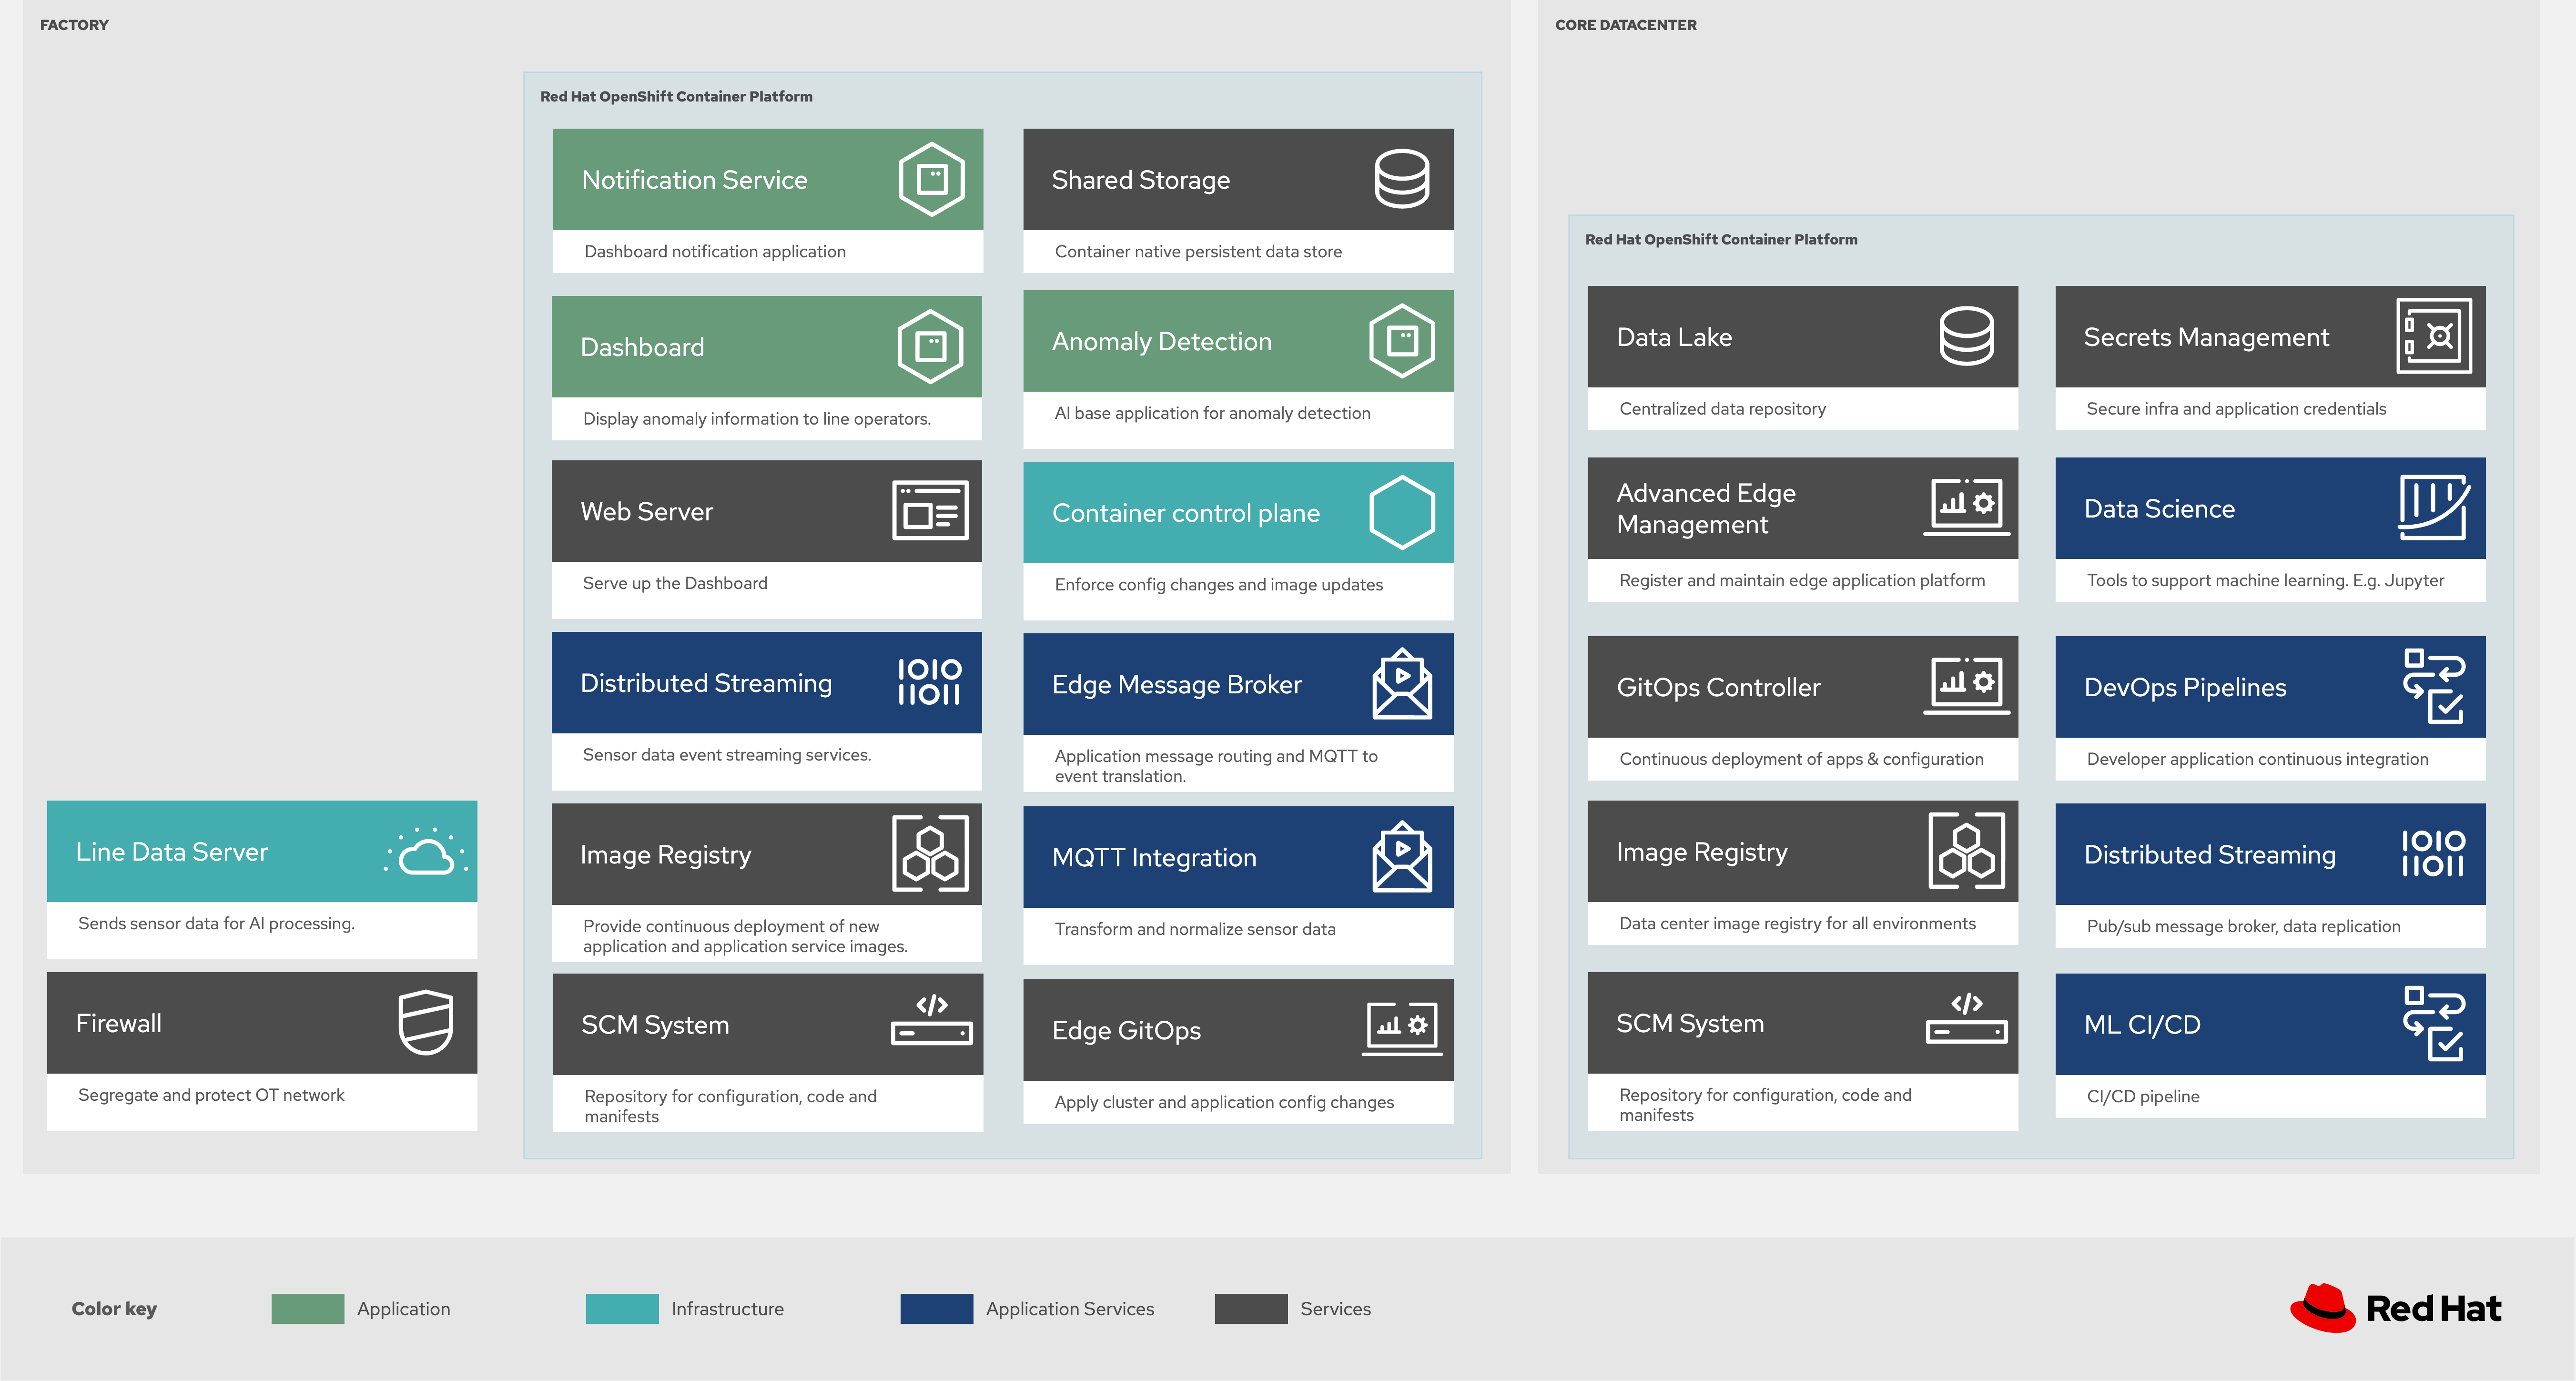Image resolution: width=2576 pixels, height=1381 pixels.
Task: Click the factory Distributed Streaming binary icon
Action: pyautogui.click(x=929, y=682)
